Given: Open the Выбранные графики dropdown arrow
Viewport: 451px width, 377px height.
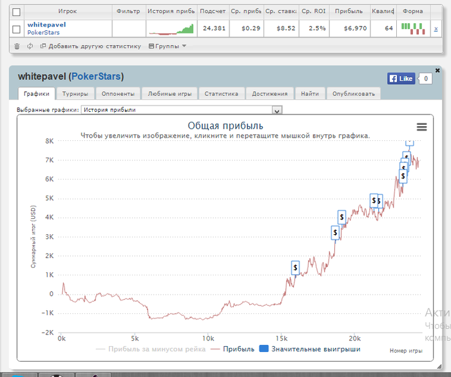Looking at the screenshot, I should tap(276, 111).
